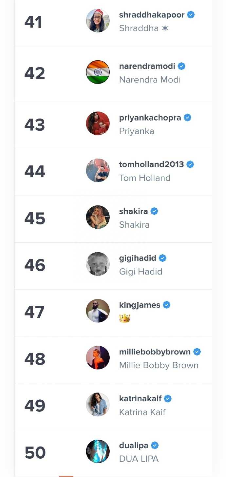The height and width of the screenshot is (477, 226).
Task: Open gigihadid's black-and-white avatar
Action: [98, 264]
